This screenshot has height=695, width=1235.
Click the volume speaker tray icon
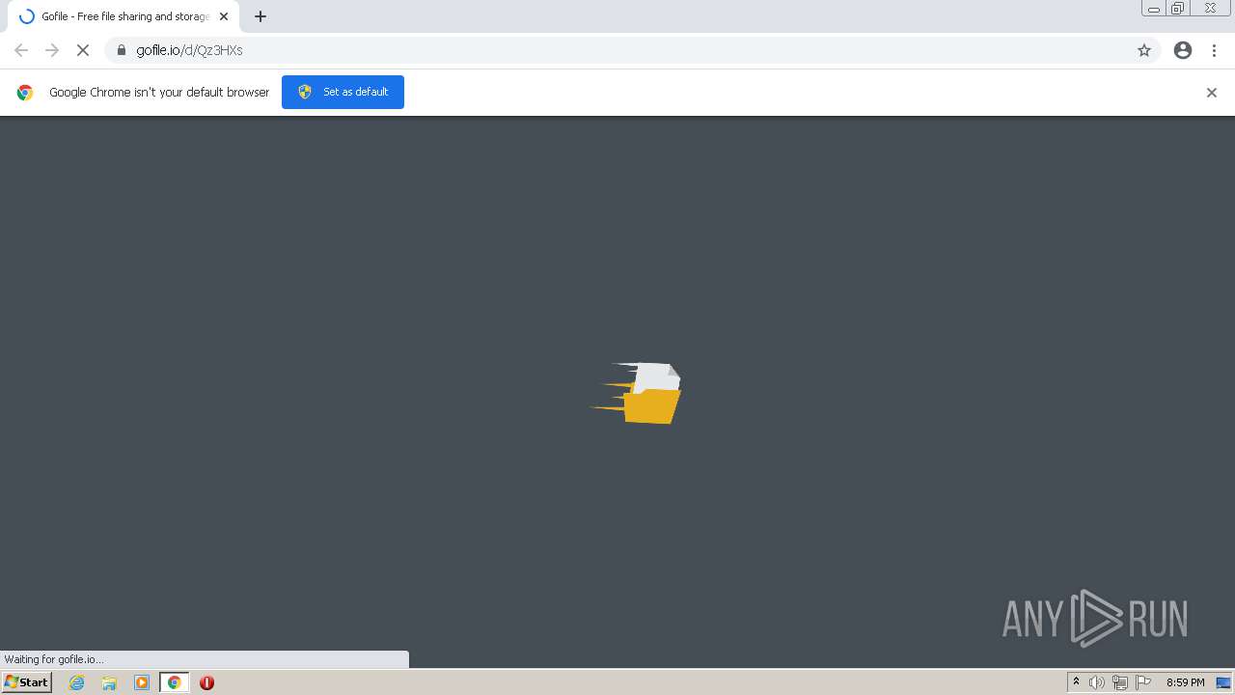pyautogui.click(x=1096, y=682)
